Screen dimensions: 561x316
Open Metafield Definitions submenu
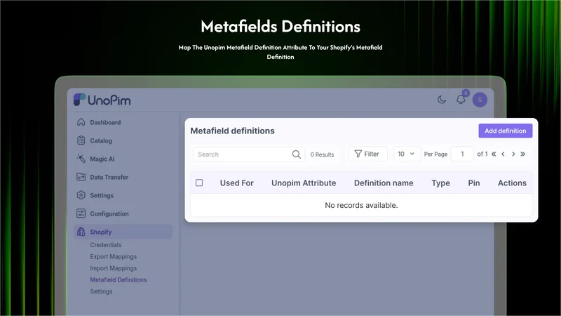(x=119, y=279)
